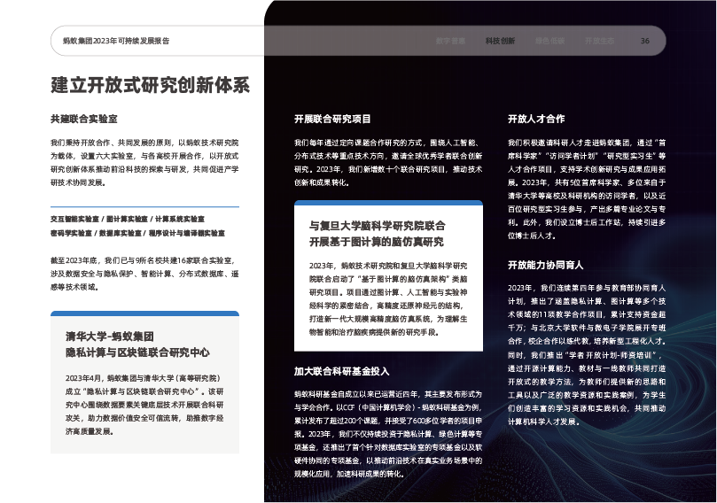717x503 pixels.
Task: Select the 开放能力协同育人 heading
Action: pos(545,265)
